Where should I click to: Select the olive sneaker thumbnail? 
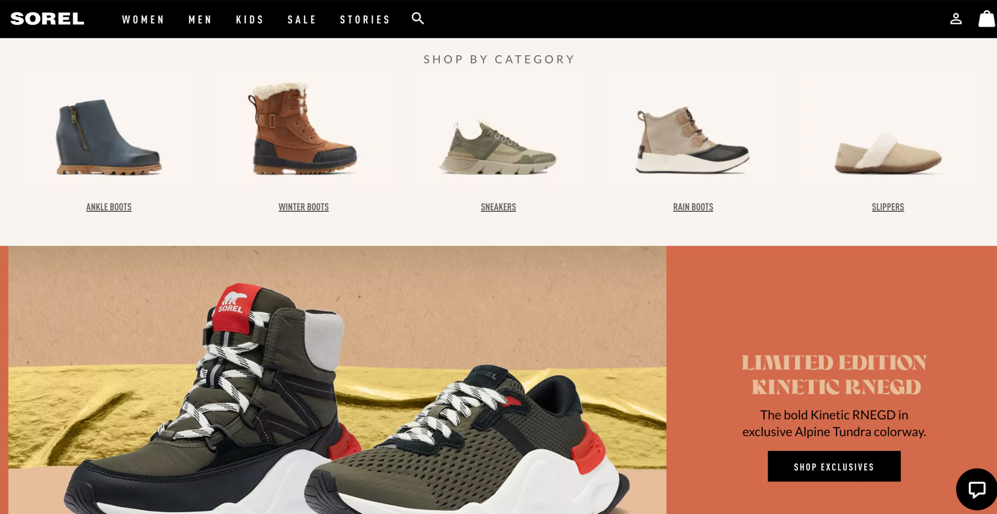498,128
